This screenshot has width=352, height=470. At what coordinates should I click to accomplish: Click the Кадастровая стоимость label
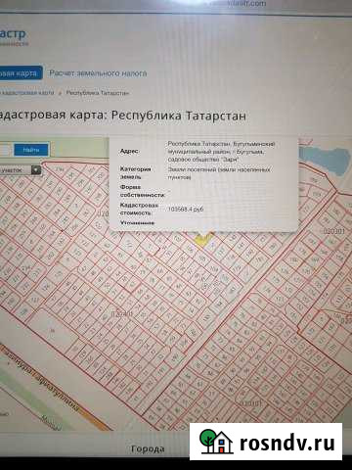pos(139,209)
